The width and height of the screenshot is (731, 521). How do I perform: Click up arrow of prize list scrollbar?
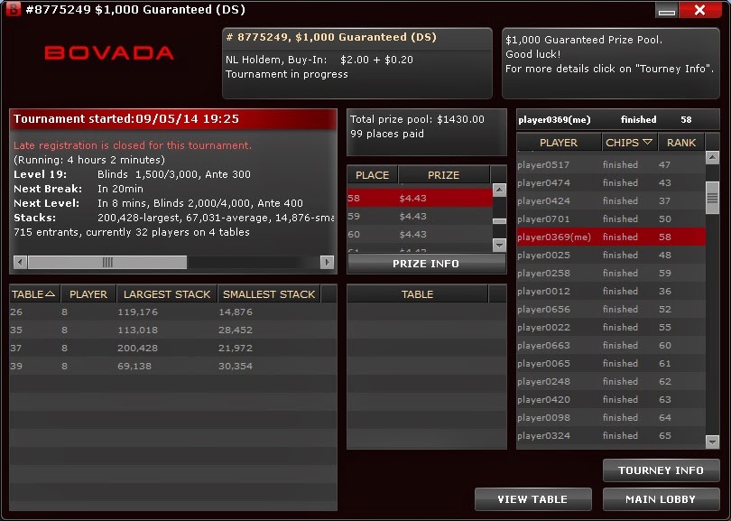pos(499,190)
